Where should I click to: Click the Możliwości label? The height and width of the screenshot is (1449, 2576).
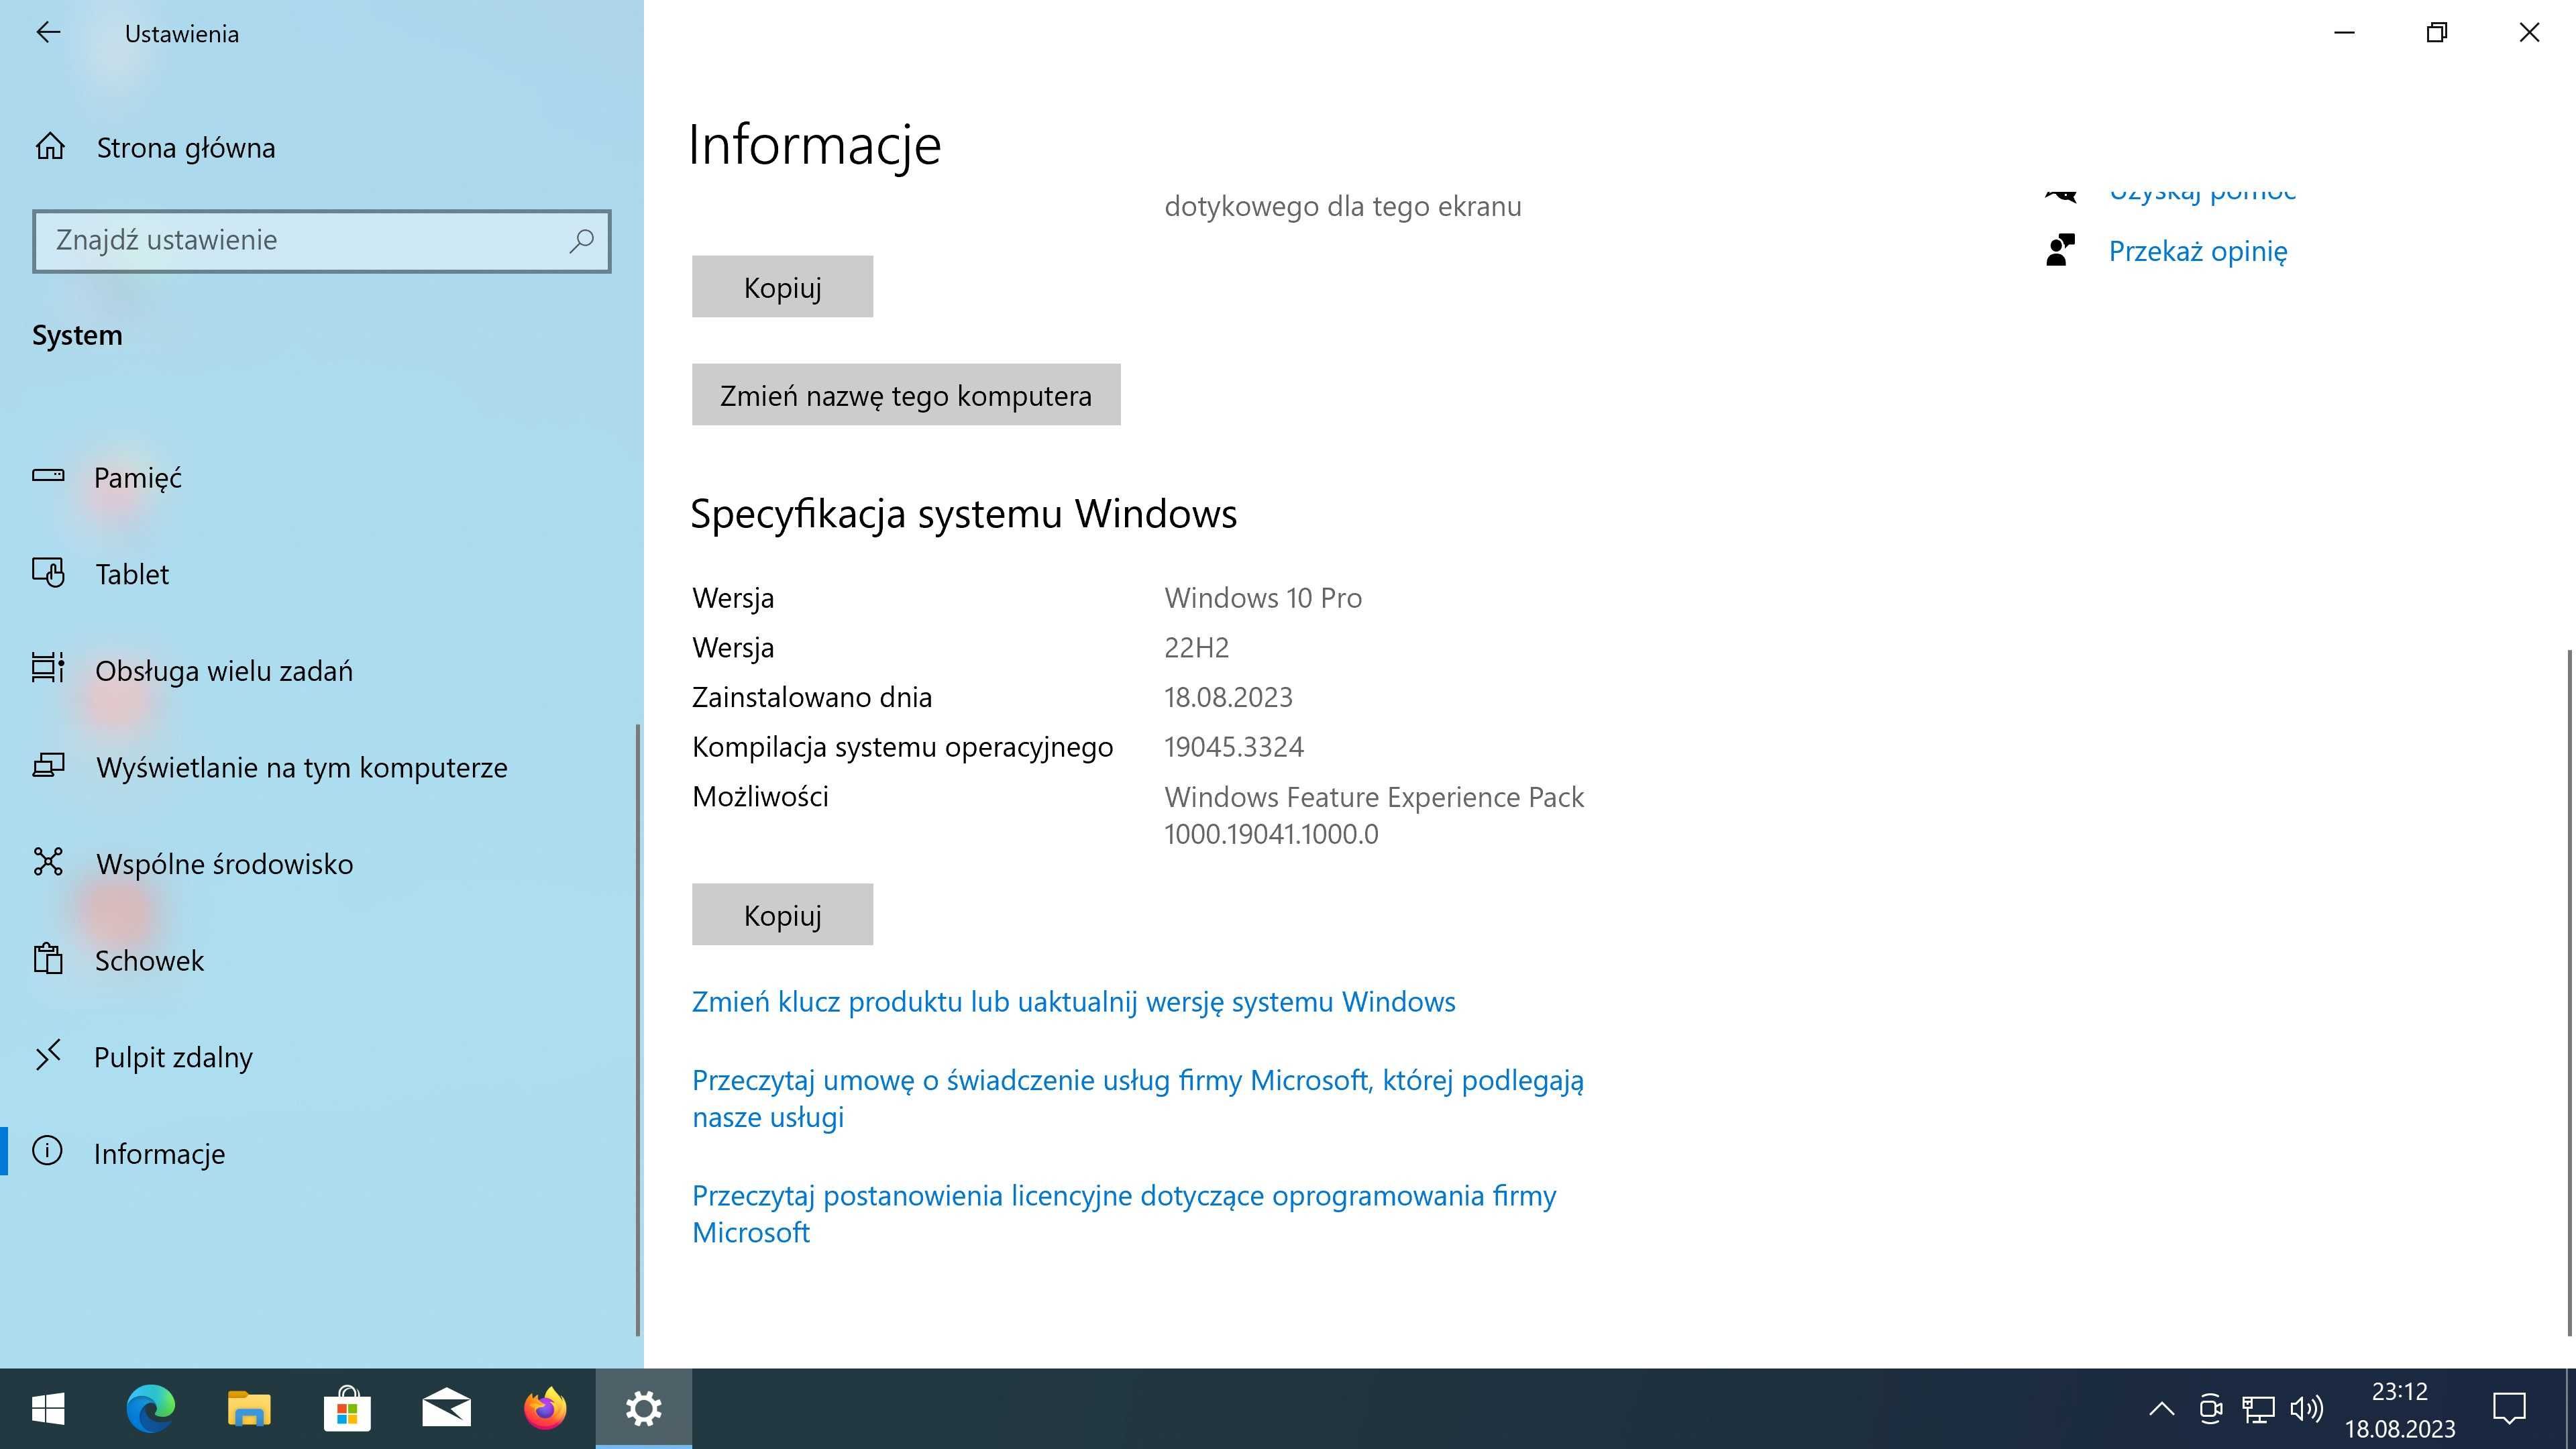tap(760, 797)
